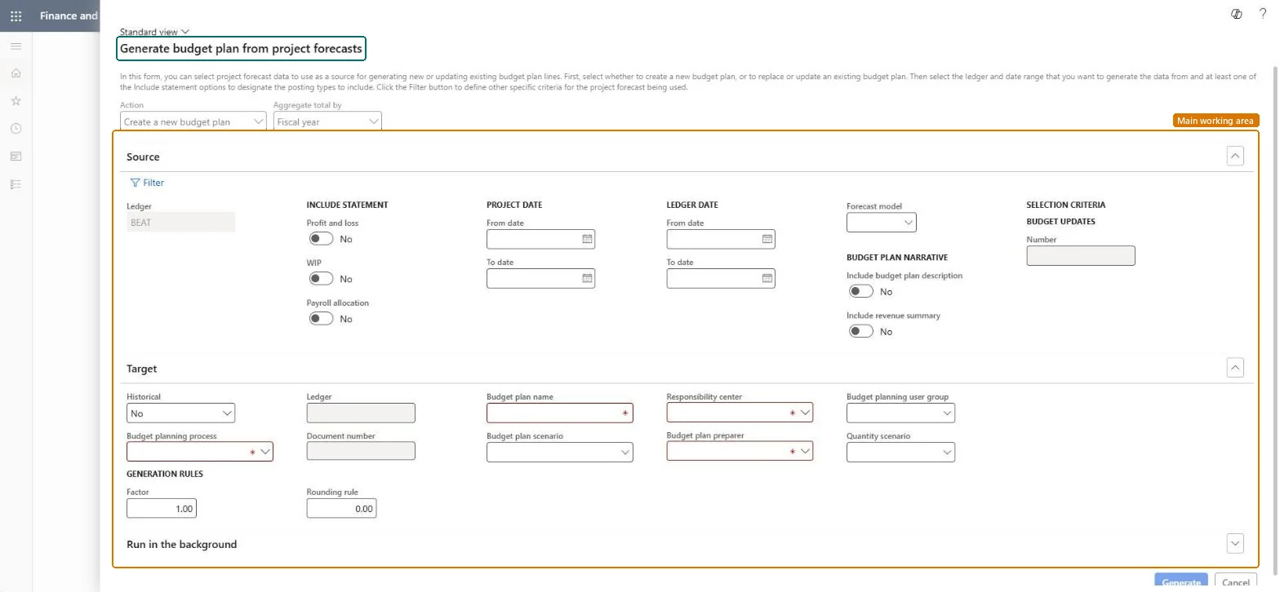Click the Copilot icon at top right
Image resolution: width=1280 pixels, height=592 pixels.
point(1236,14)
